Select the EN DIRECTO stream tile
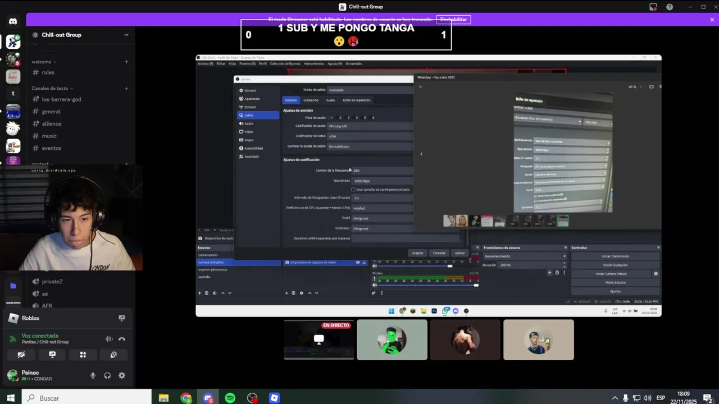Image resolution: width=719 pixels, height=404 pixels. coord(318,339)
